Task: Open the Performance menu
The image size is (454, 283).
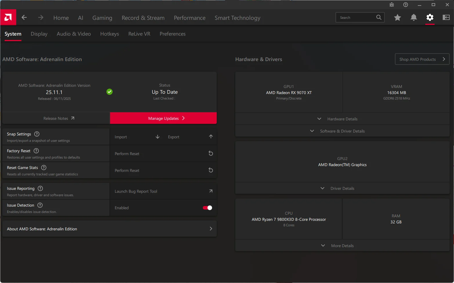Action: point(189,18)
